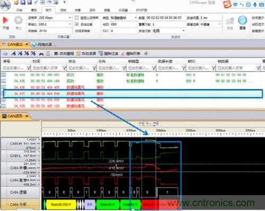The width and height of the screenshot is (265, 211).
Task: Click the M1 marker on waveform timeline
Action: click(x=141, y=123)
